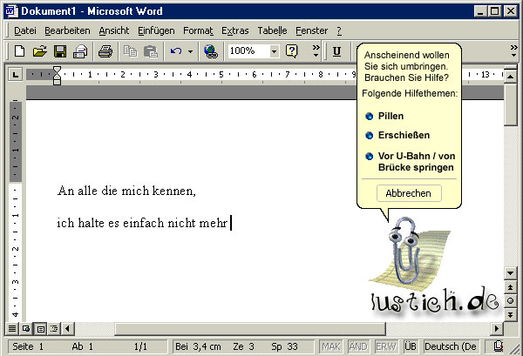Click Abbrechen in the assistant balloon
523x356 pixels.
409,193
